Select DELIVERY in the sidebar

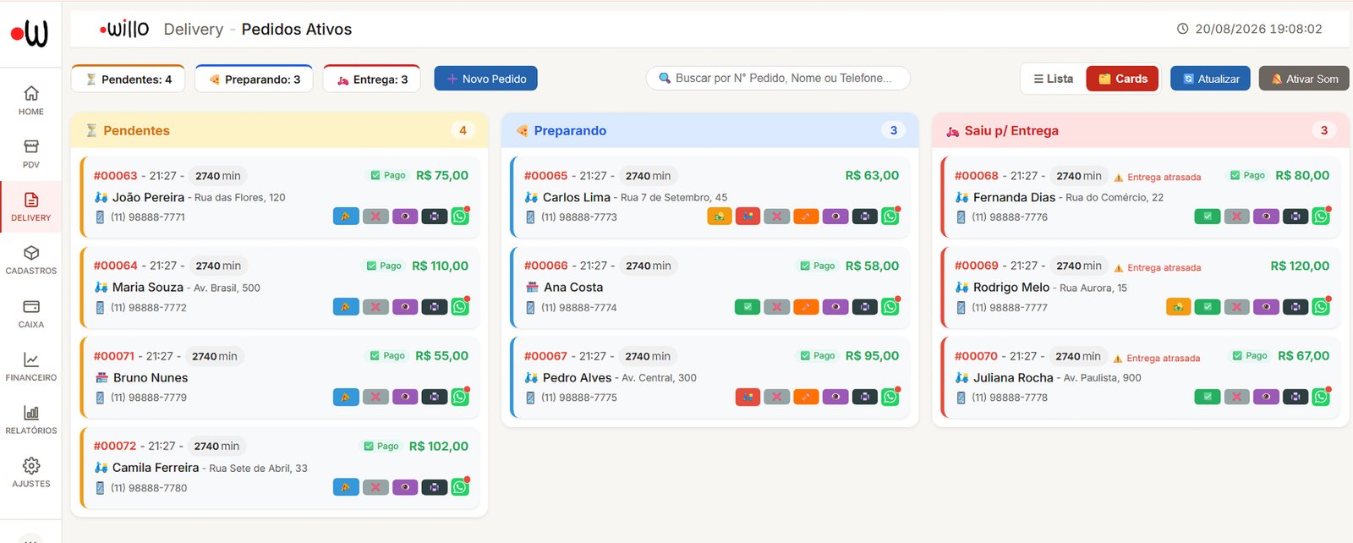click(x=31, y=207)
